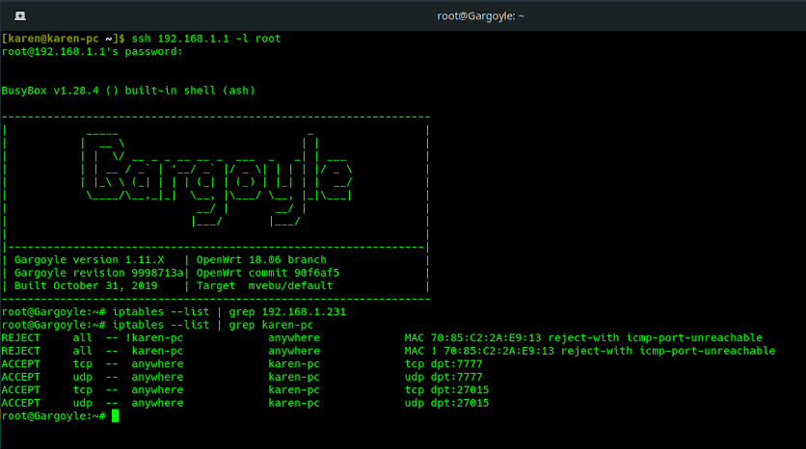Click the 'udp dpt:7777' text
Viewport: 806px width, 449px height.
pos(443,377)
